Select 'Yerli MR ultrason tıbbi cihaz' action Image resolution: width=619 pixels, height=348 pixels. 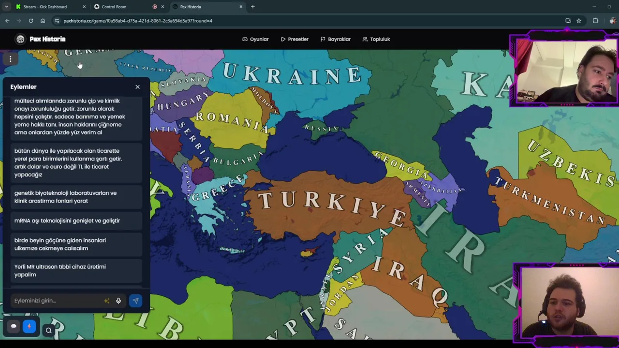tap(76, 270)
